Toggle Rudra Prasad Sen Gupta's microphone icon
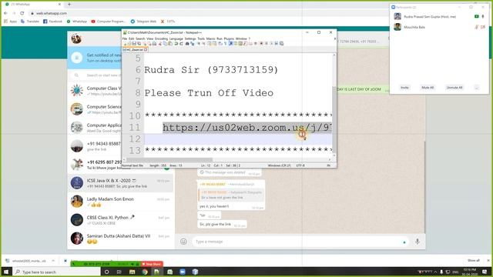The height and width of the screenshot is (277, 493). click(x=483, y=16)
